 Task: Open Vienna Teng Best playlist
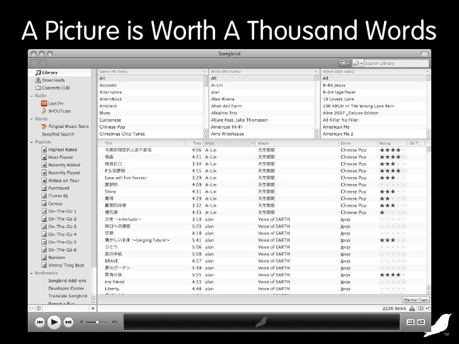[x=62, y=265]
